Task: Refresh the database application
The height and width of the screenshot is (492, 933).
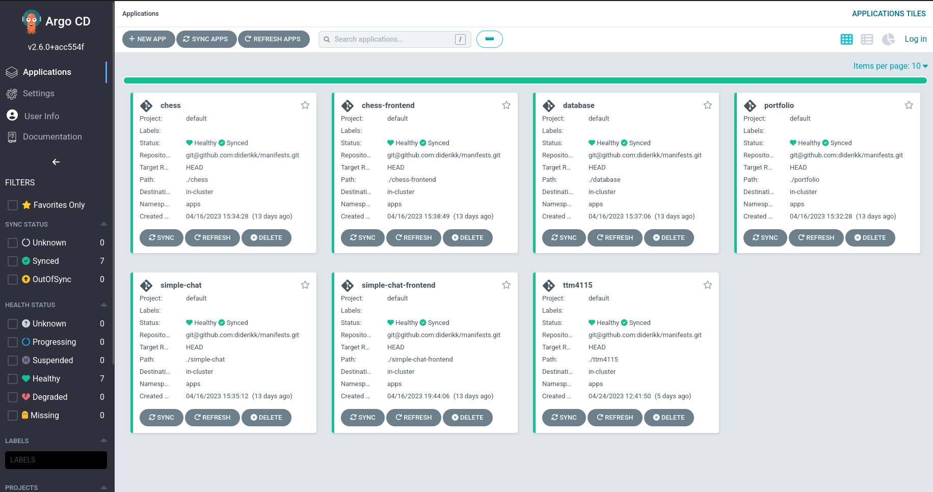Action: pos(615,238)
